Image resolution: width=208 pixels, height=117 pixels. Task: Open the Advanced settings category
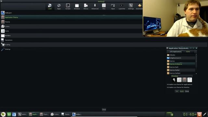pos(95,6)
